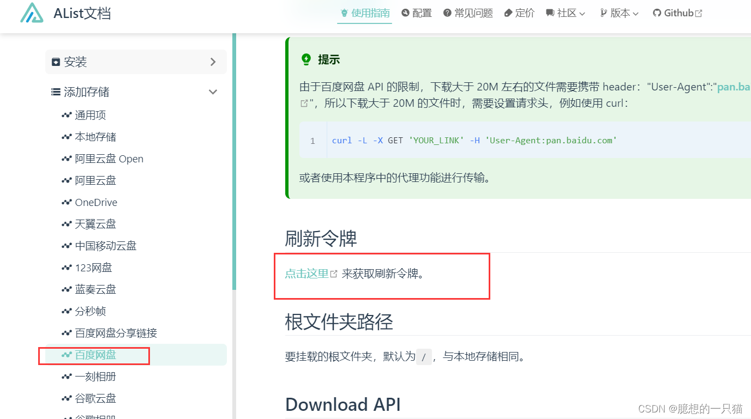This screenshot has height=419, width=751.
Task: Open the 使用指南 nav tab
Action: tap(364, 13)
